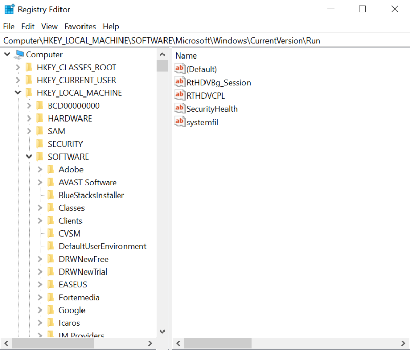Expand the BCD00000000 key

[29, 106]
